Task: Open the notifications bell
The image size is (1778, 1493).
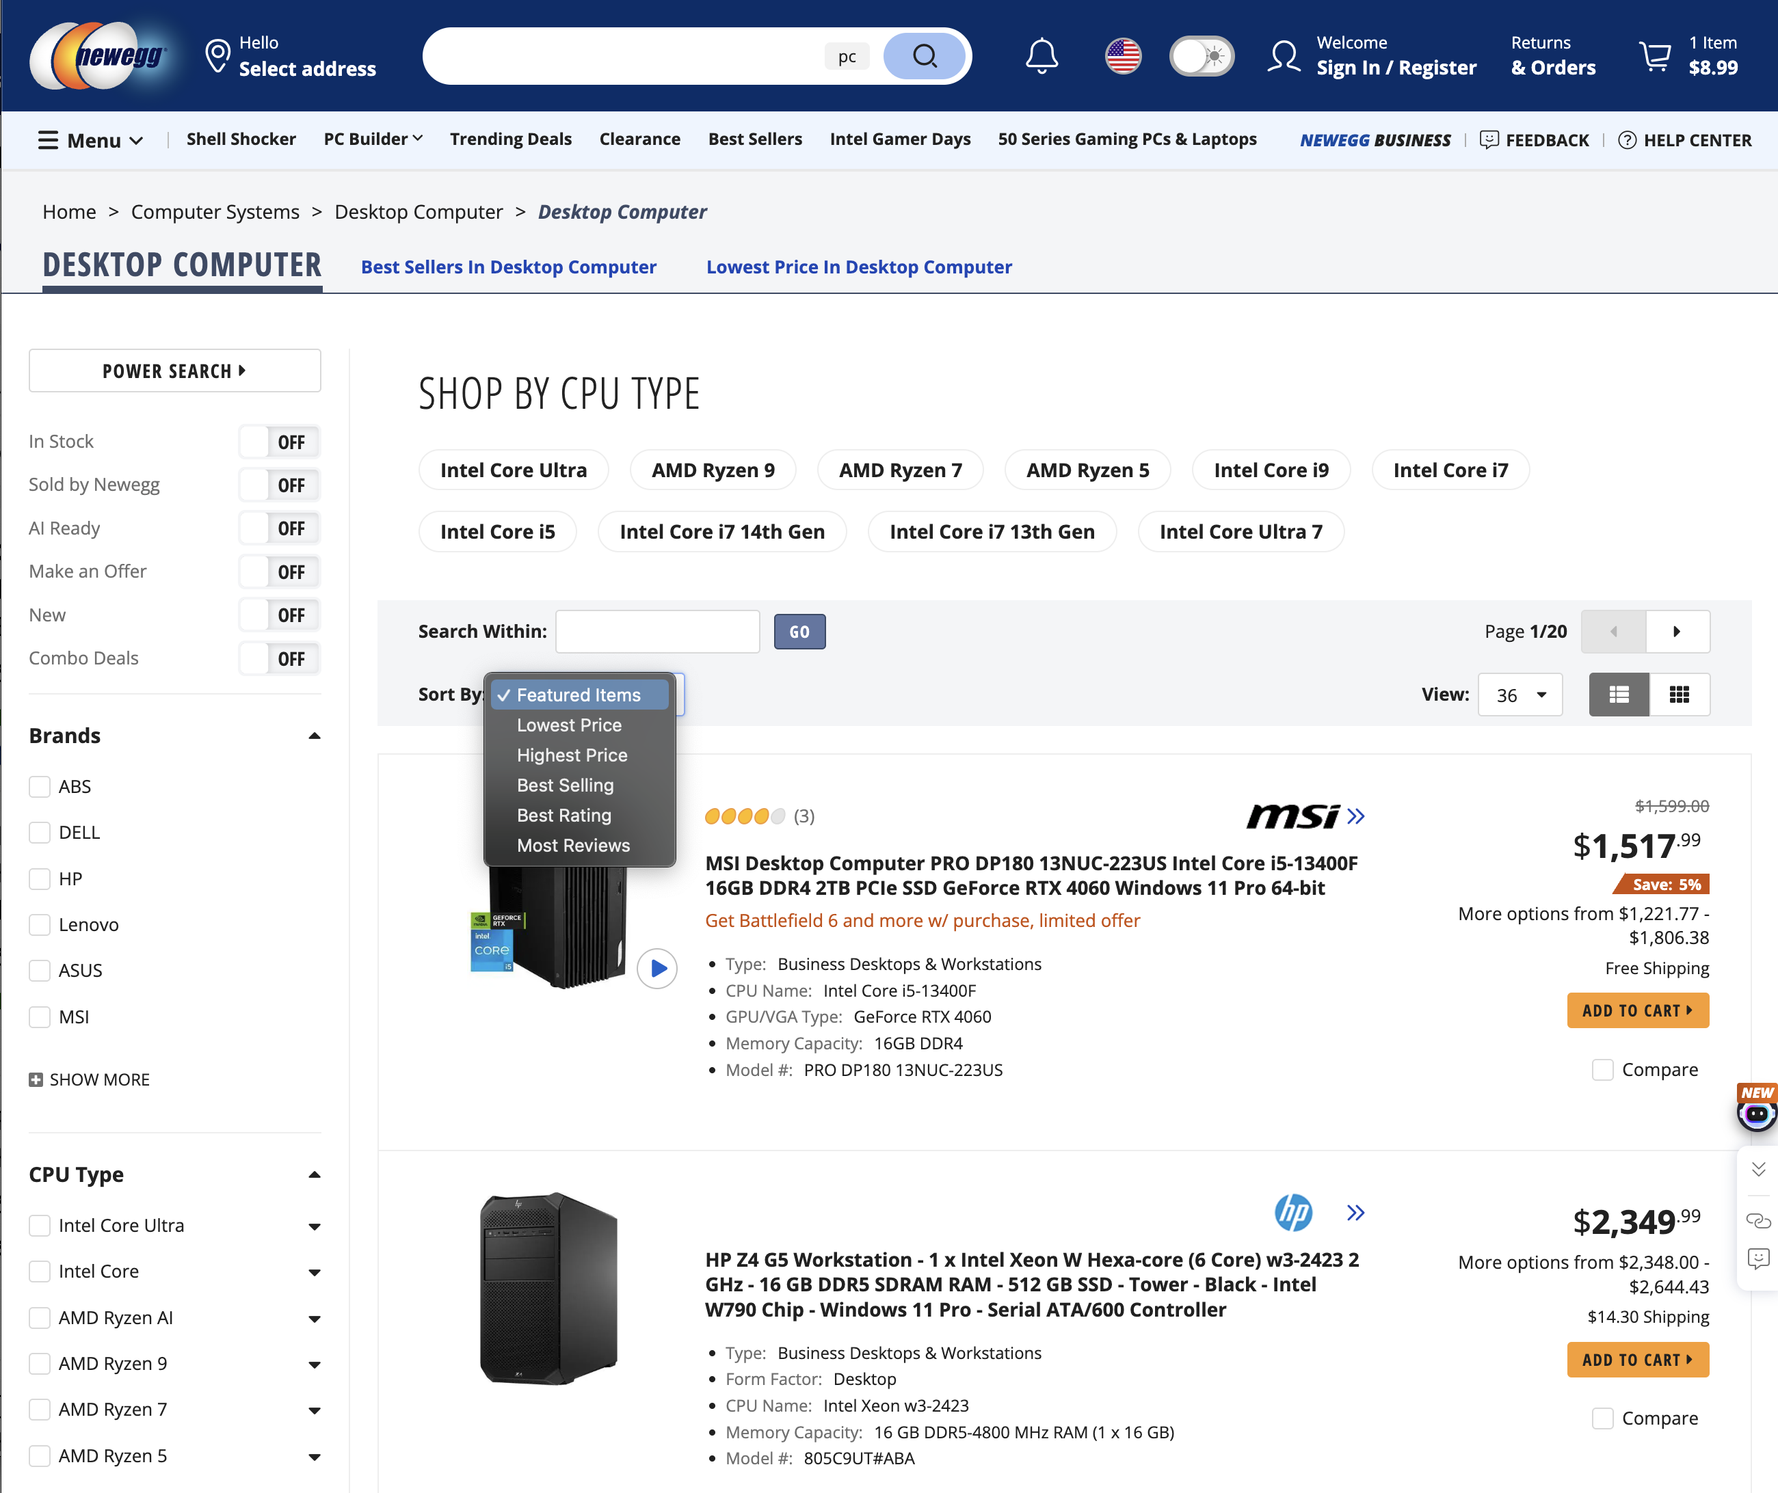Action: [1042, 56]
